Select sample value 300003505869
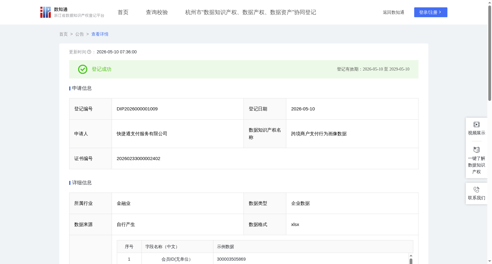492x264 pixels. (231, 259)
